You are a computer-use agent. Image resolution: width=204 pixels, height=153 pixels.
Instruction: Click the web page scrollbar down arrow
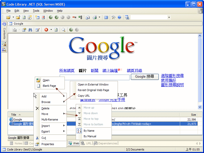tap(200, 107)
